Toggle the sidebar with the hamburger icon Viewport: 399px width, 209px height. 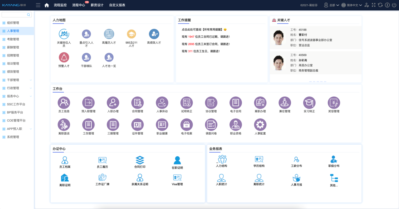click(38, 5)
